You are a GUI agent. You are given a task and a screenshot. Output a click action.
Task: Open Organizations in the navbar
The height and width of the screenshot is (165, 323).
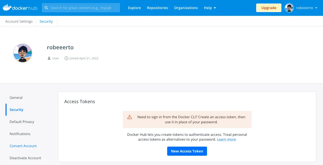(186, 8)
